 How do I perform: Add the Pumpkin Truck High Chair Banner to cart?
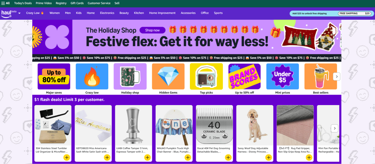coord(188,157)
